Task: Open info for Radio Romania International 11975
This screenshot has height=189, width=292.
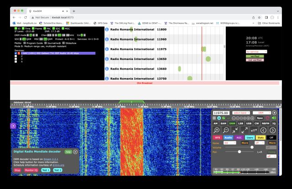Action: tap(107, 49)
